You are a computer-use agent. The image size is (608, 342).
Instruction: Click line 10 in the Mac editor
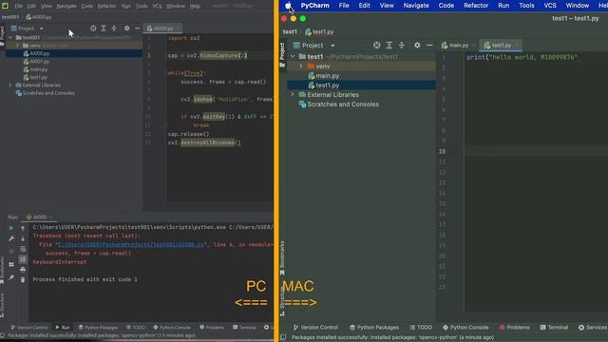535,151
